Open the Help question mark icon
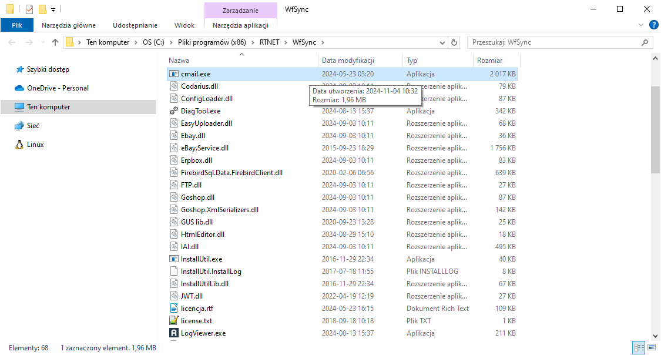 654,25
